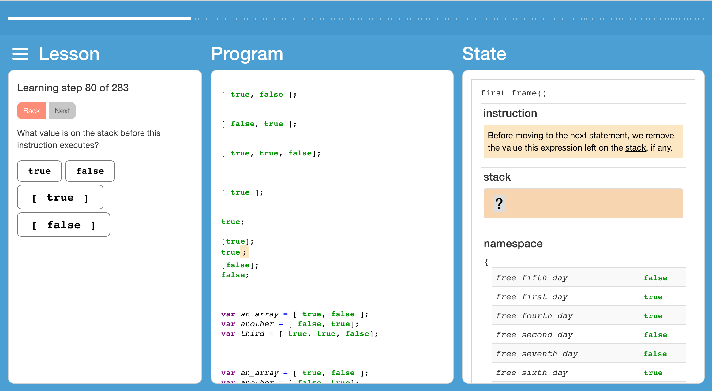
Task: Click the instruction explanation box
Action: click(x=583, y=141)
